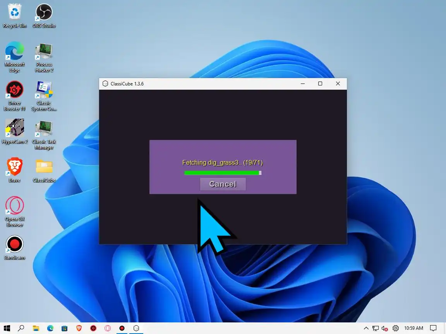
Task: Select the Classic System Co... shortcut
Action: click(44, 96)
